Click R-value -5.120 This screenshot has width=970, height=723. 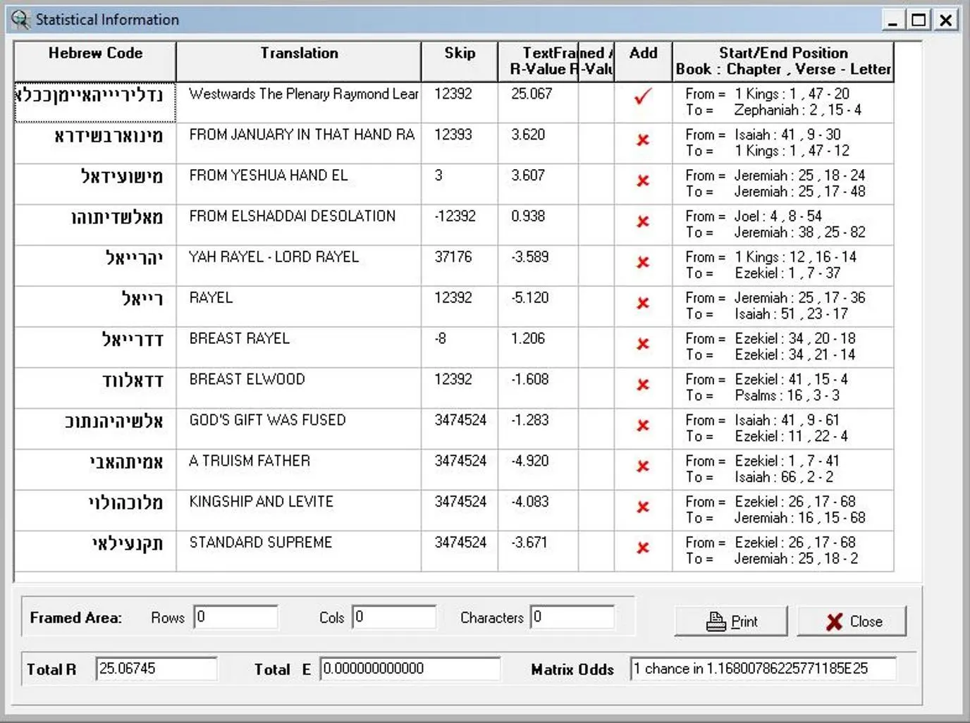(530, 298)
